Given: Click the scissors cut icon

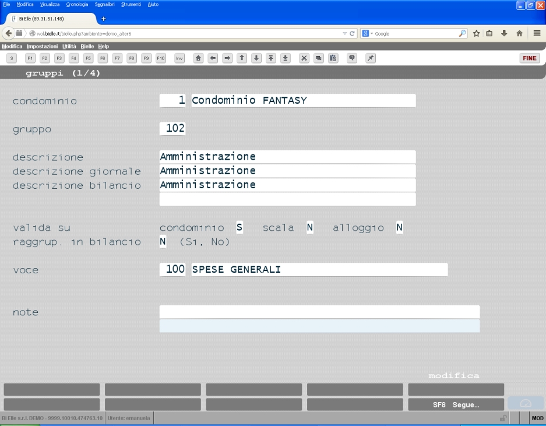Looking at the screenshot, I should (304, 58).
